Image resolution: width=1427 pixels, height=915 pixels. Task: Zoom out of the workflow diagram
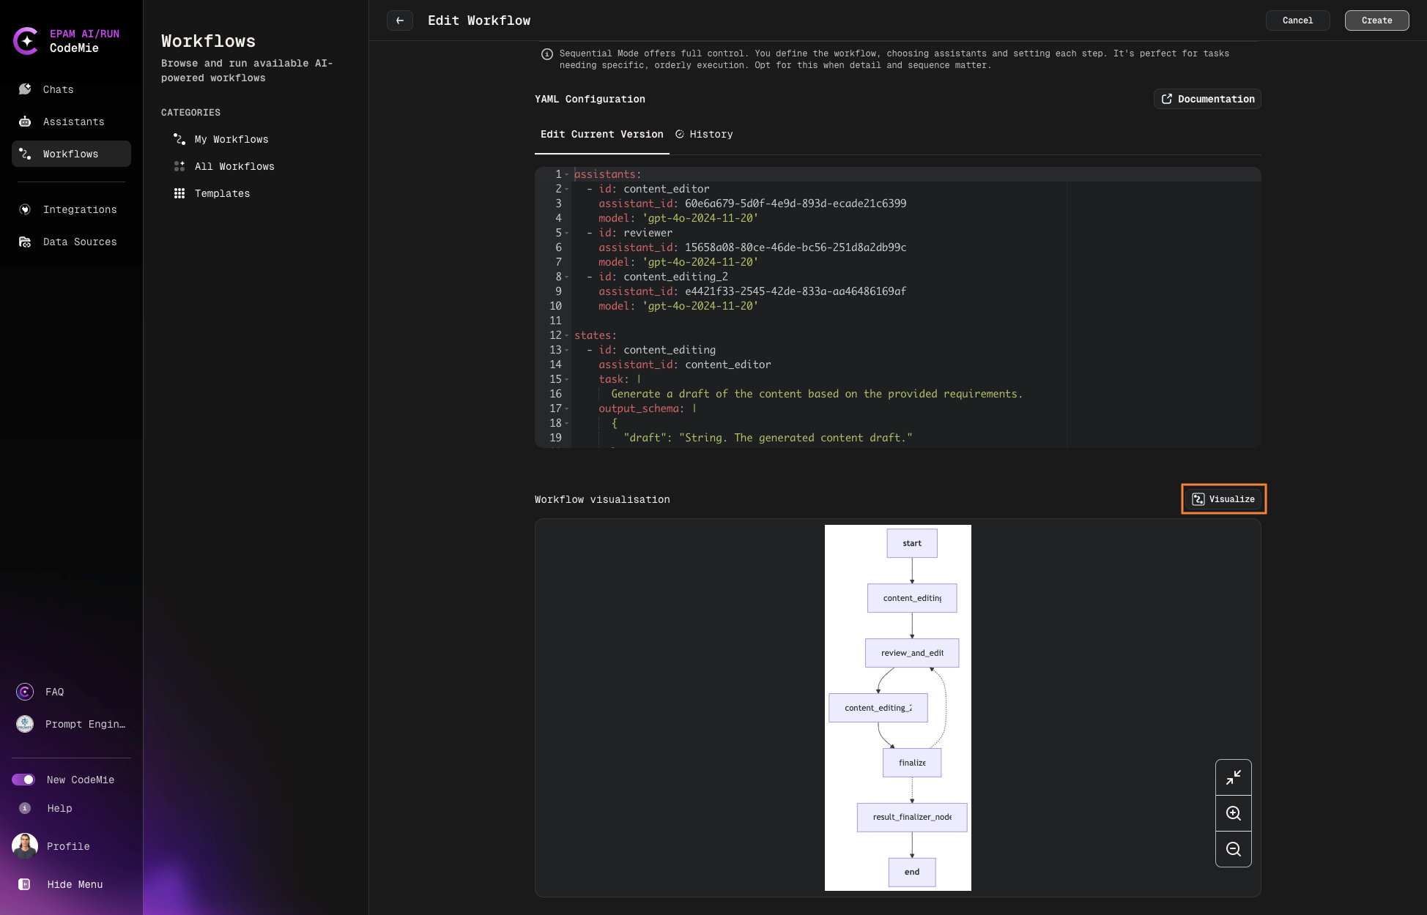click(1234, 850)
